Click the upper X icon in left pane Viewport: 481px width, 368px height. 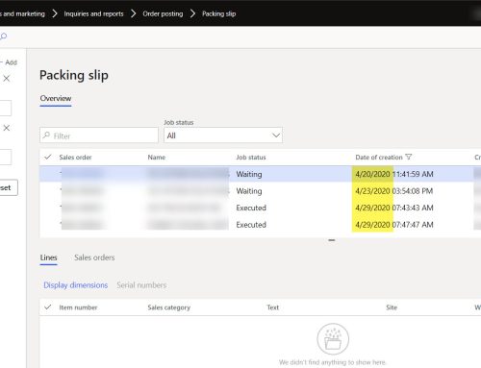[7, 79]
